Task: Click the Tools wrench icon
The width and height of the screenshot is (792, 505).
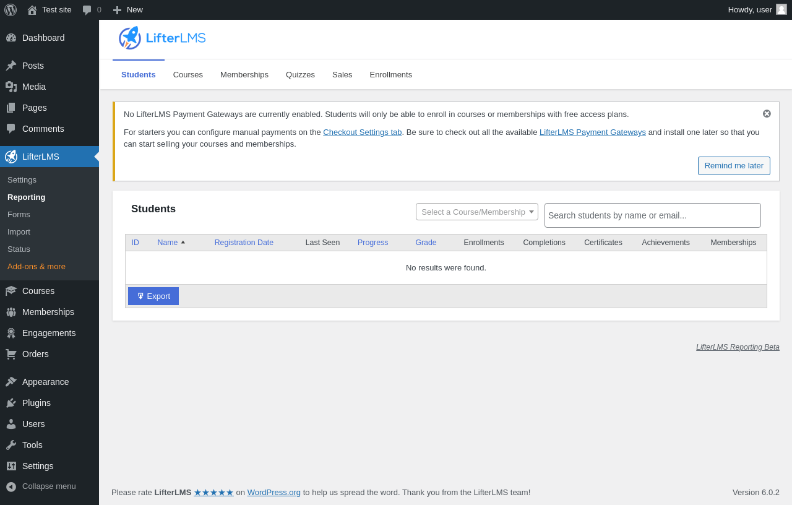Action: coord(11,445)
